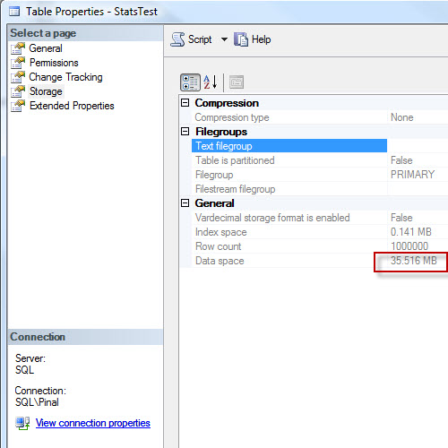Click the Compression type value None
The height and width of the screenshot is (448, 448).
point(402,117)
